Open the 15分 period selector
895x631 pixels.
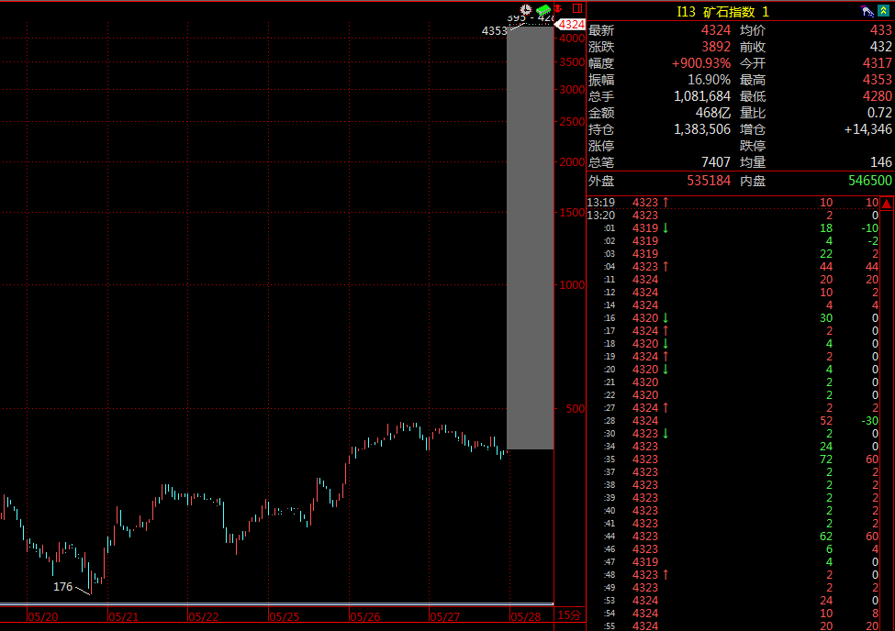[569, 615]
